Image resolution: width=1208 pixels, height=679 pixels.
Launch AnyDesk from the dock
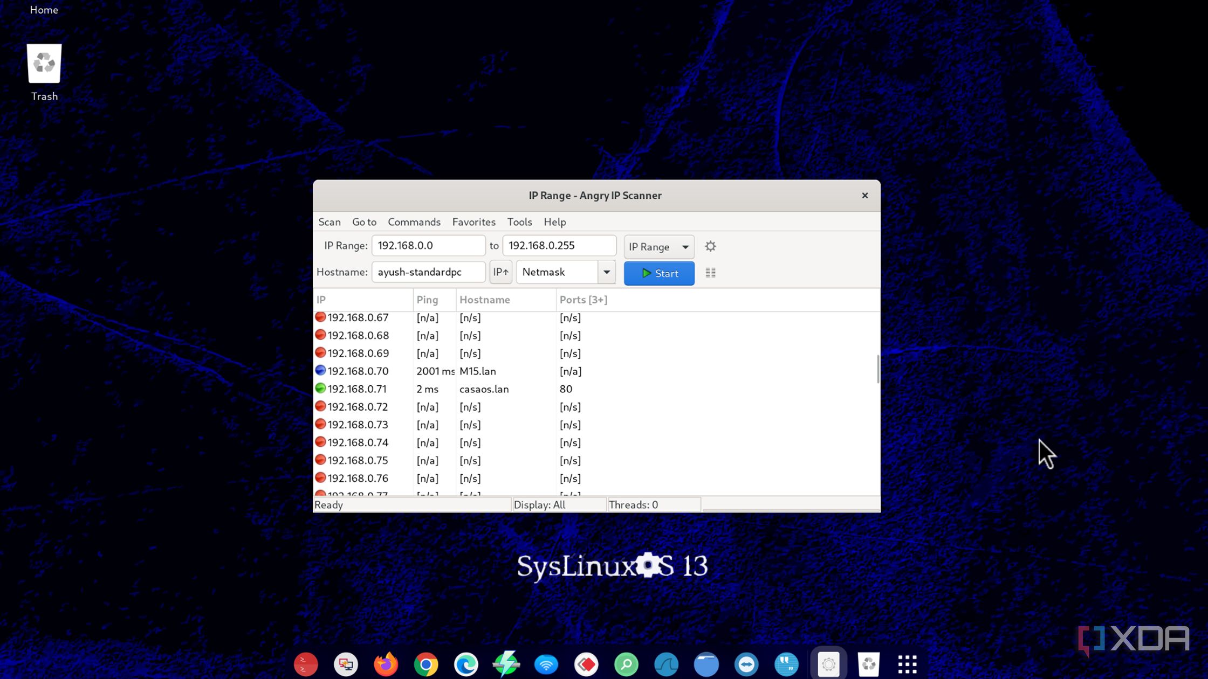click(586, 664)
